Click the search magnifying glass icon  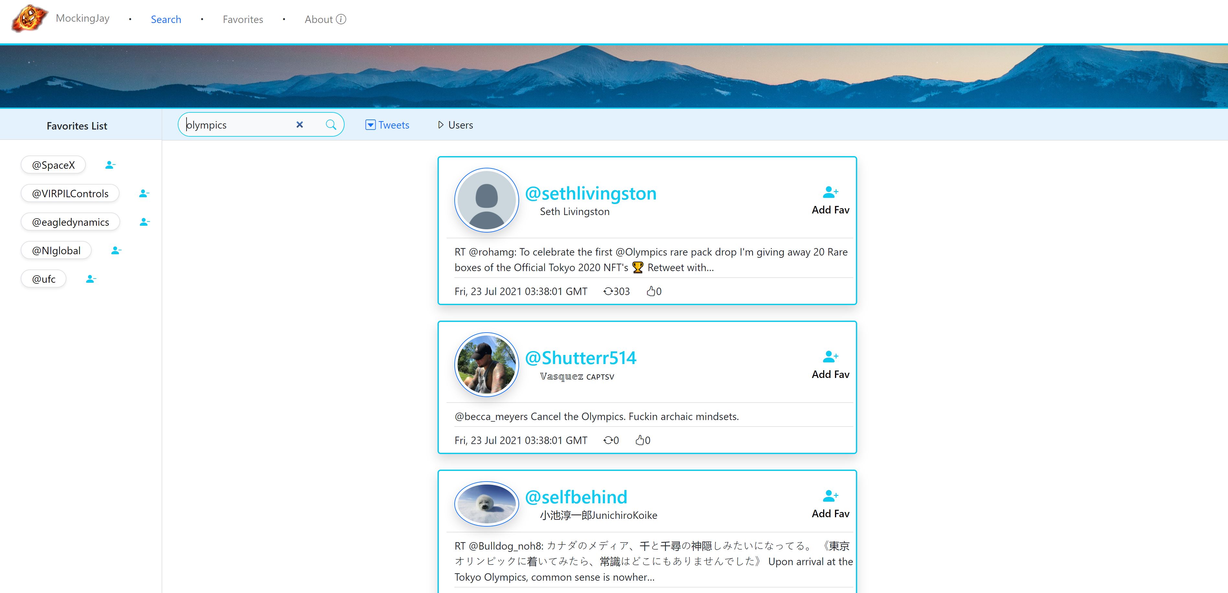pyautogui.click(x=331, y=124)
